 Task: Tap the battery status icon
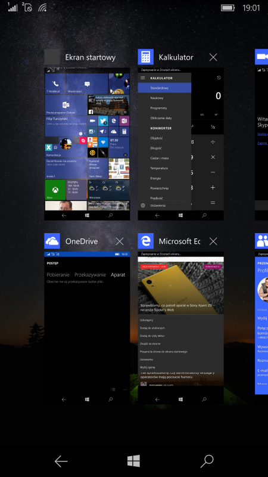pyautogui.click(x=228, y=8)
